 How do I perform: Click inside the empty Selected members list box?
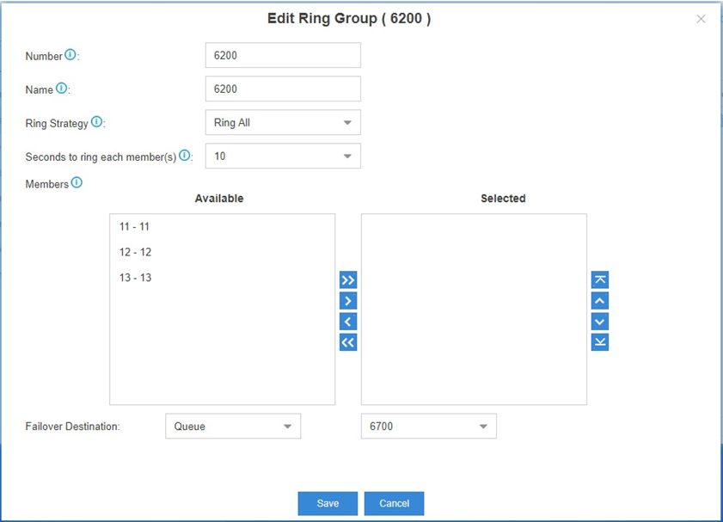pos(474,309)
